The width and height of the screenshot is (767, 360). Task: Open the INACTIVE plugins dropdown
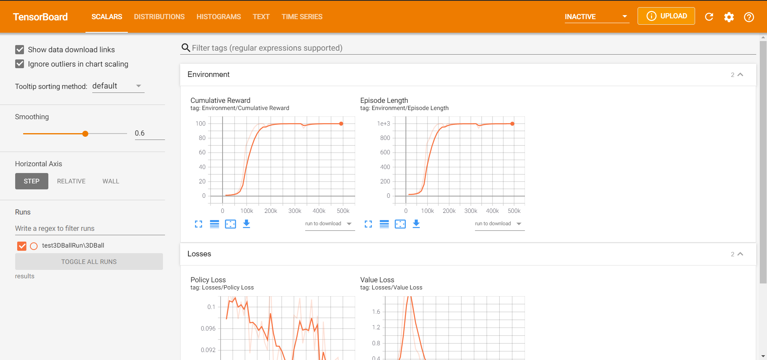click(597, 17)
